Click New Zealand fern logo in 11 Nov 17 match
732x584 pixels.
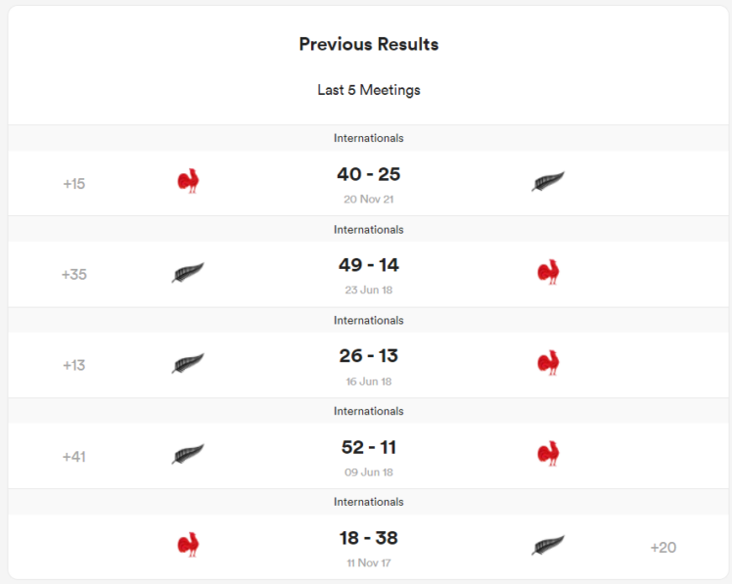[x=548, y=546]
